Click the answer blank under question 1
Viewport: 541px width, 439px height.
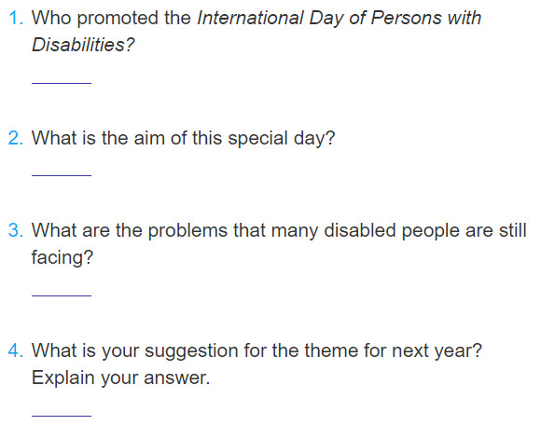click(x=62, y=83)
